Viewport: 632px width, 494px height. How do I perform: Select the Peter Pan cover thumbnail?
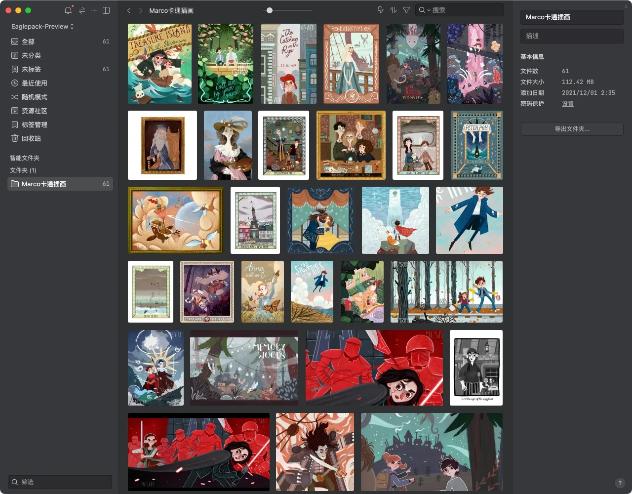coord(476,145)
